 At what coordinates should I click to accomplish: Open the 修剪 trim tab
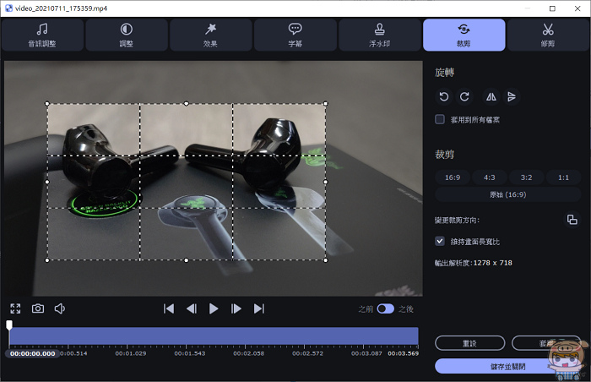(549, 35)
